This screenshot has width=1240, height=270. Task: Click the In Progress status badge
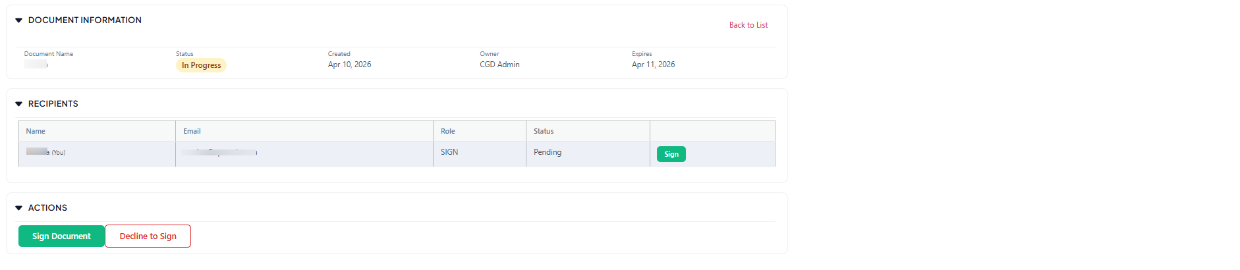pyautogui.click(x=201, y=65)
